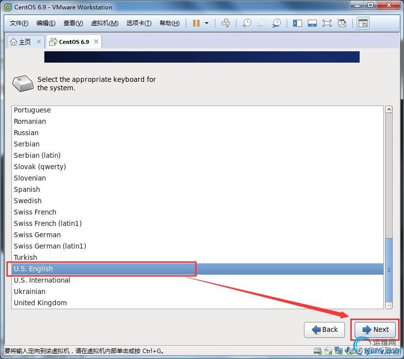This screenshot has width=404, height=359.
Task: Click the Next button
Action: pyautogui.click(x=375, y=329)
